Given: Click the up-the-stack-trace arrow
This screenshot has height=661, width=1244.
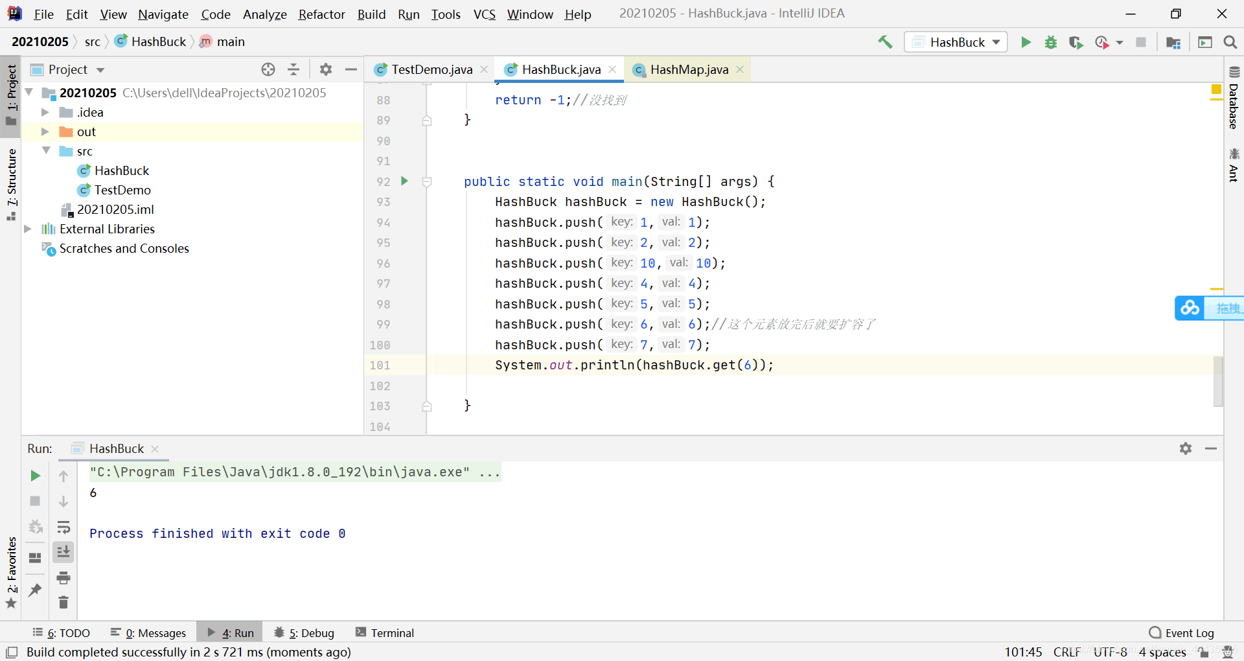Looking at the screenshot, I should click(63, 476).
